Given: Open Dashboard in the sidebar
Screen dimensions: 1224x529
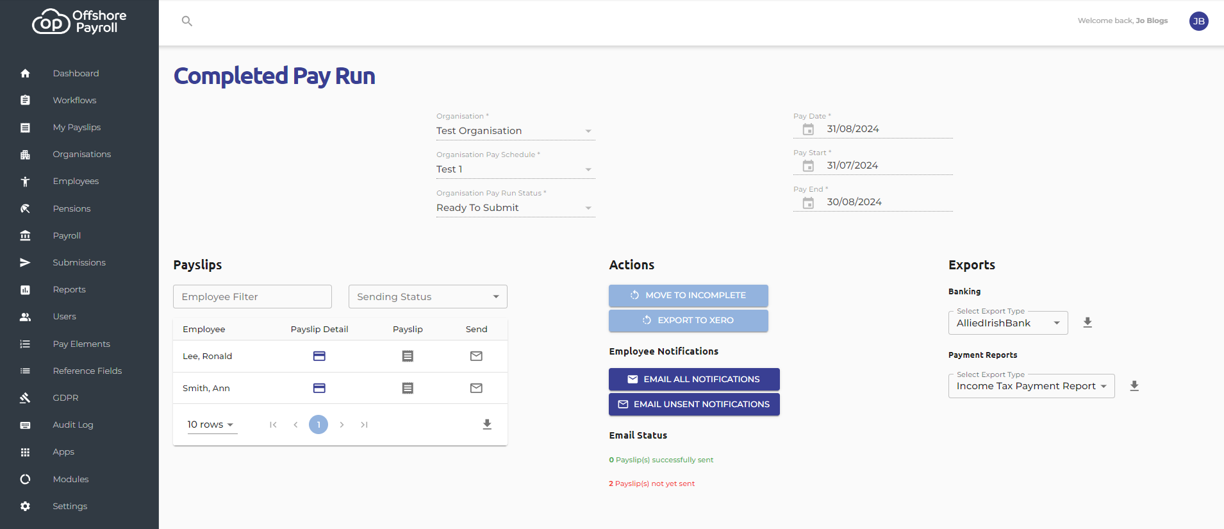Looking at the screenshot, I should [76, 73].
